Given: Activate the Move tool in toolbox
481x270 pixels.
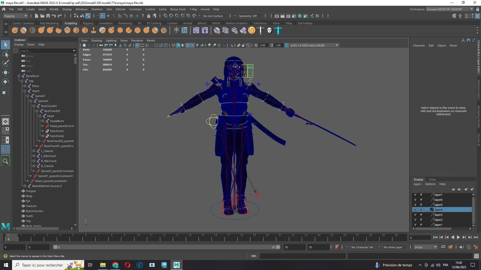Looking at the screenshot, I should [x=6, y=72].
